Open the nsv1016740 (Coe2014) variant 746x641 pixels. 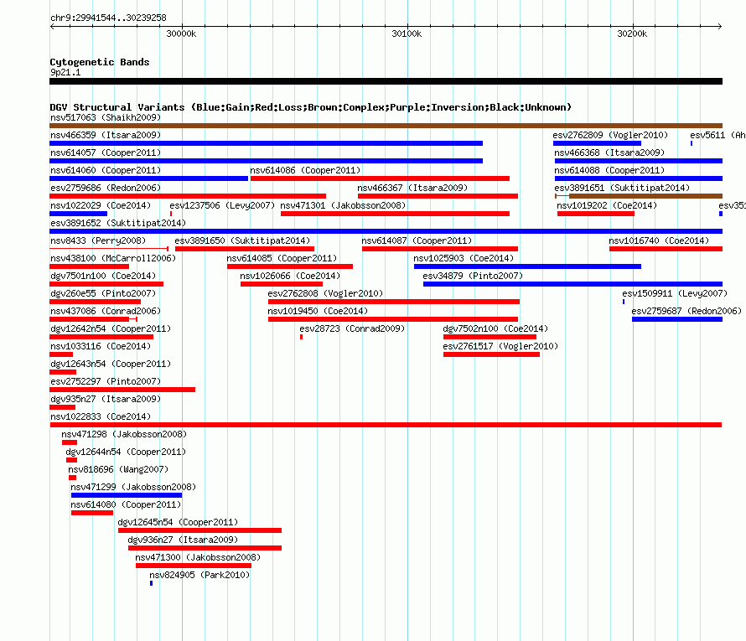pos(666,249)
